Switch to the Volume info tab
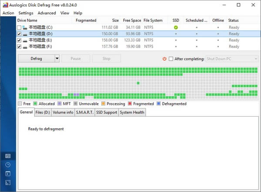The width and height of the screenshot is (261, 192). tap(63, 112)
